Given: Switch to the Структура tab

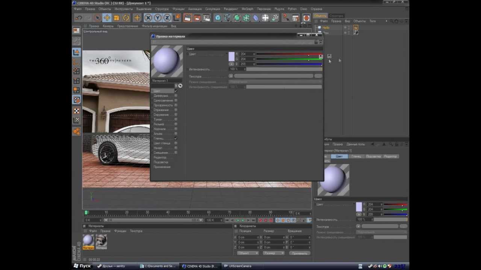Looking at the screenshot, I should click(x=336, y=16).
